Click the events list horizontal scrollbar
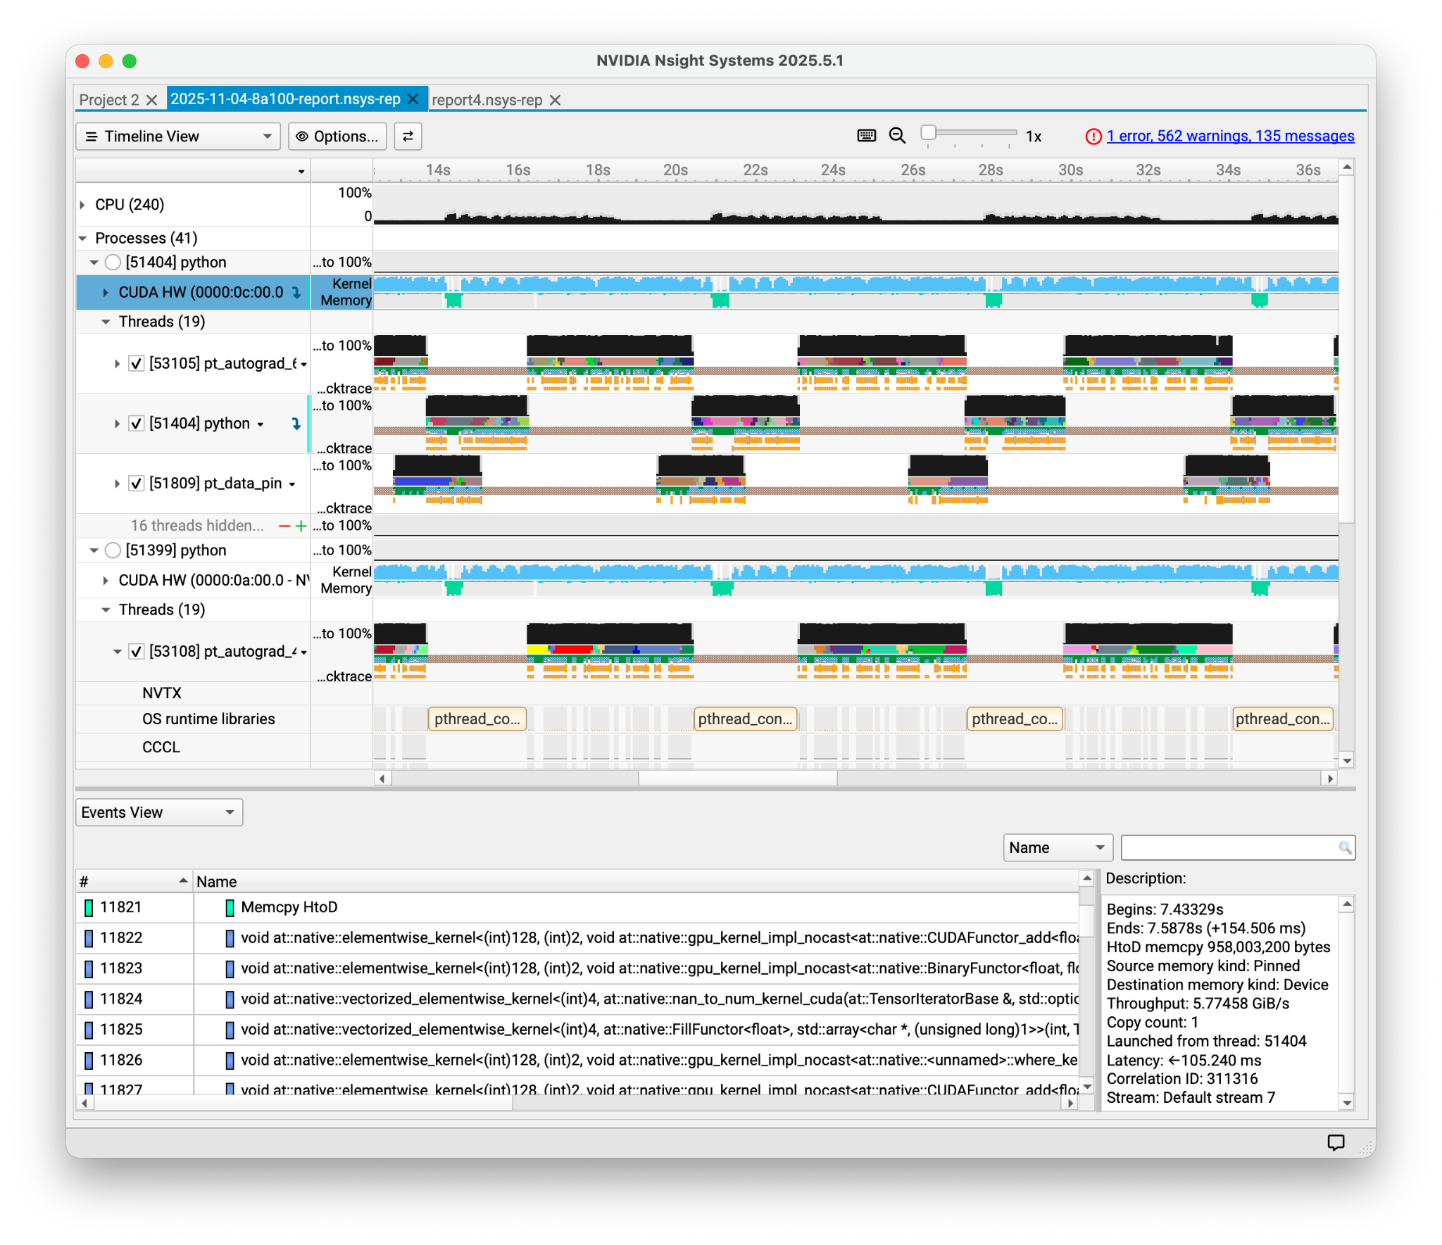This screenshot has width=1442, height=1245. (303, 1103)
